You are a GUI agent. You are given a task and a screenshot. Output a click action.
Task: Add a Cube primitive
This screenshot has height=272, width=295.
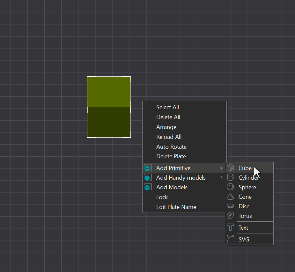coord(249,168)
